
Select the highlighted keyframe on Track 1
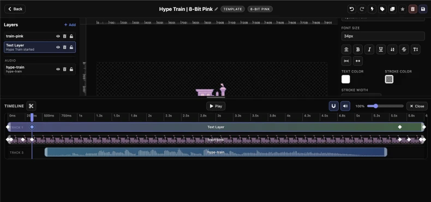[32, 127]
